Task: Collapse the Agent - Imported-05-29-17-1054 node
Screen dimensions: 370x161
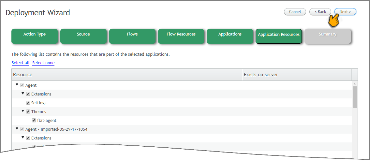Action: coord(17,128)
